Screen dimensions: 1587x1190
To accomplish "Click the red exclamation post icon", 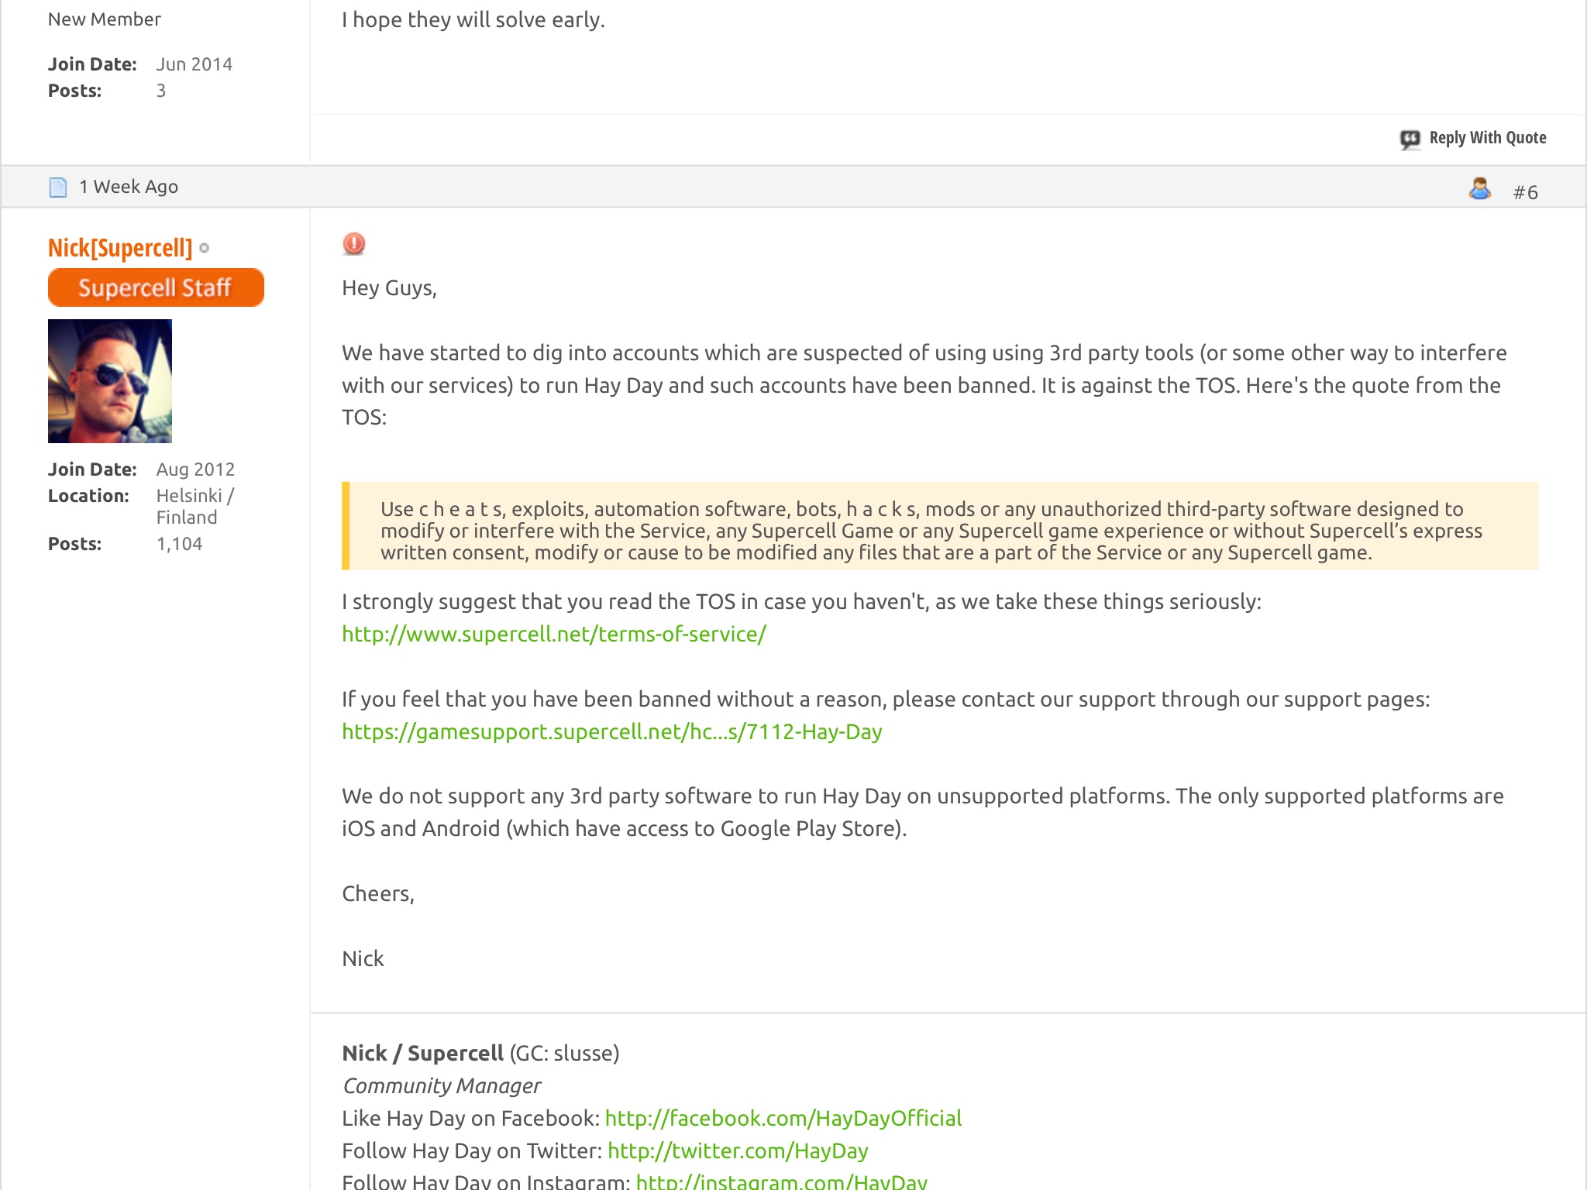I will point(353,244).
